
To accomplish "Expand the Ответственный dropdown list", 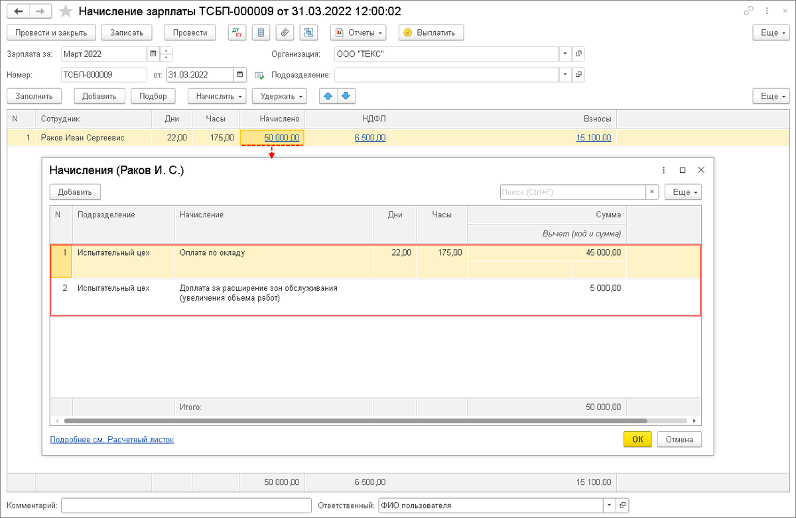I will click(610, 505).
